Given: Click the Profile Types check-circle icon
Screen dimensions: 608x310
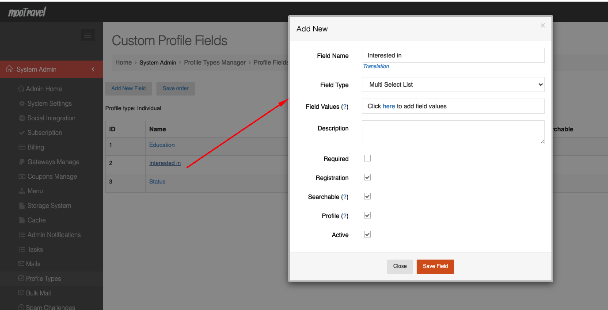Looking at the screenshot, I should pos(21,279).
